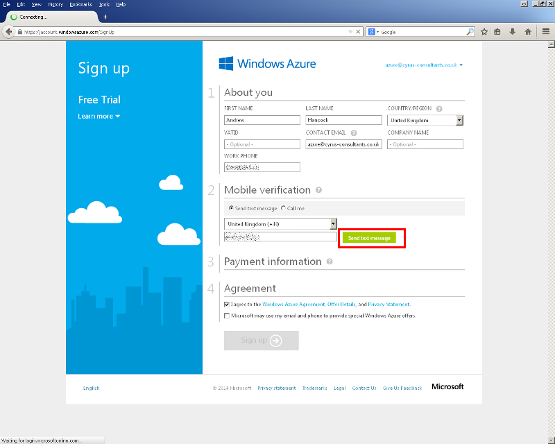Choose search engine via the Google icon
The width and height of the screenshot is (555, 444).
[372, 32]
